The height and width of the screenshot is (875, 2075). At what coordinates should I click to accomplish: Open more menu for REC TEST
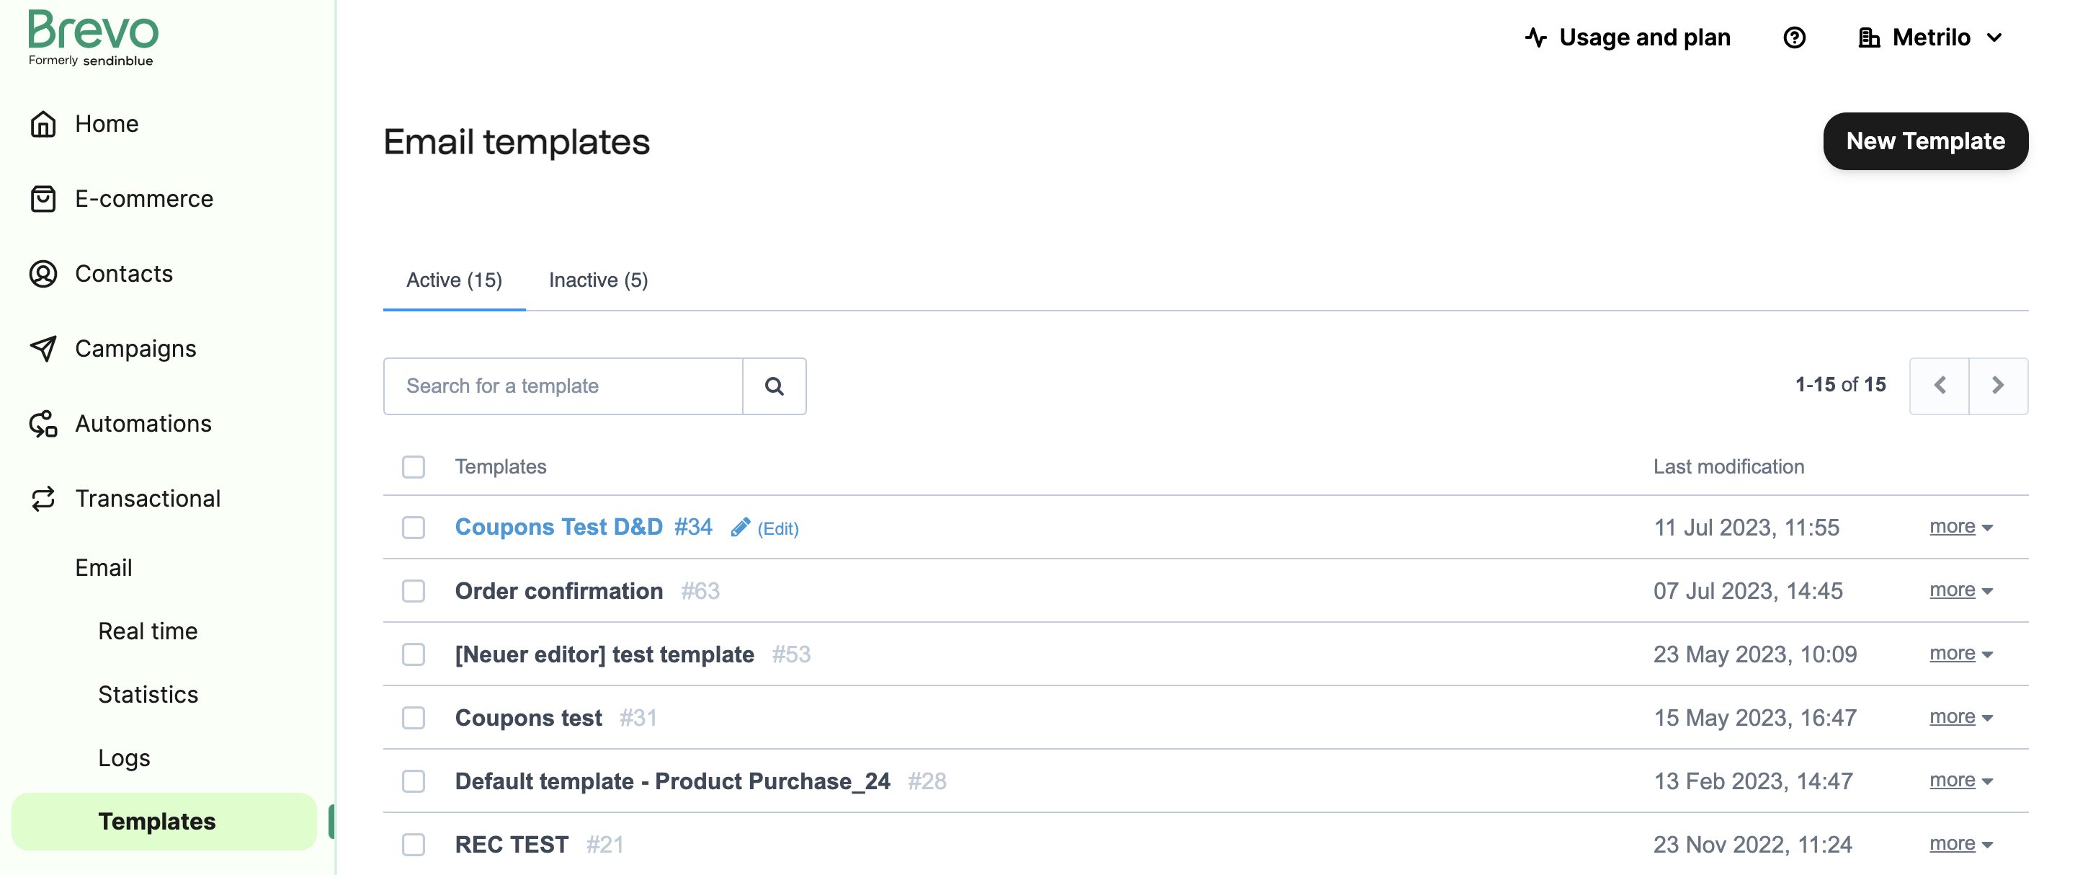(x=1960, y=845)
